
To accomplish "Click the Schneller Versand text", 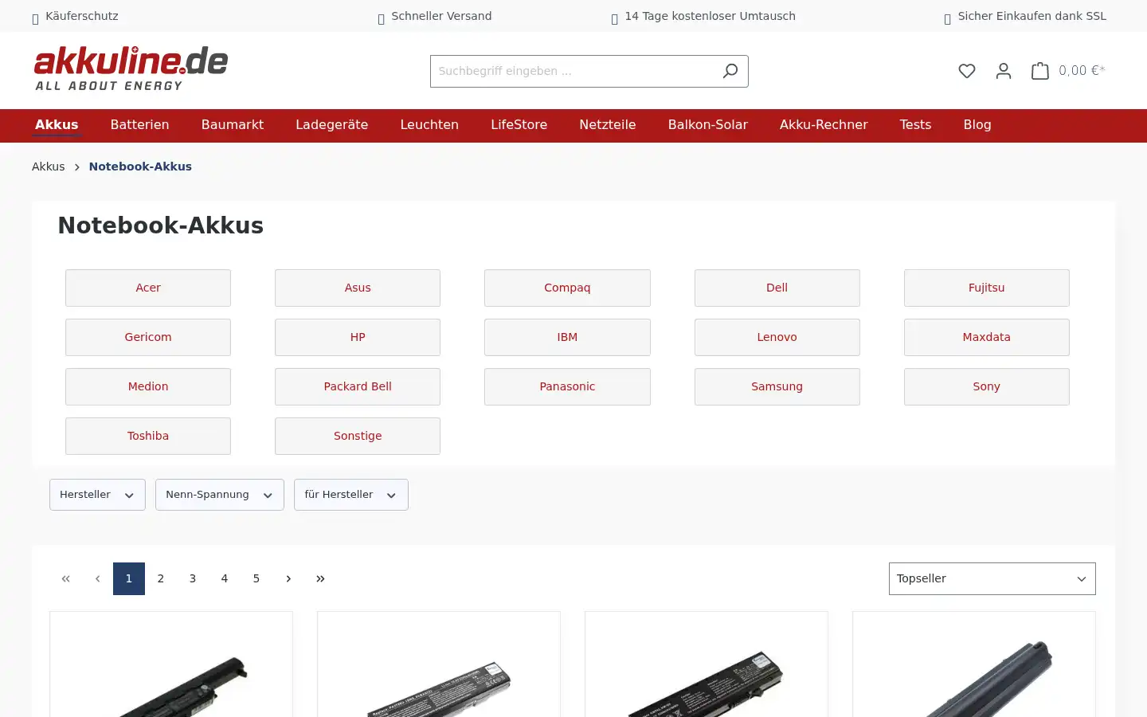I will 441,16.
